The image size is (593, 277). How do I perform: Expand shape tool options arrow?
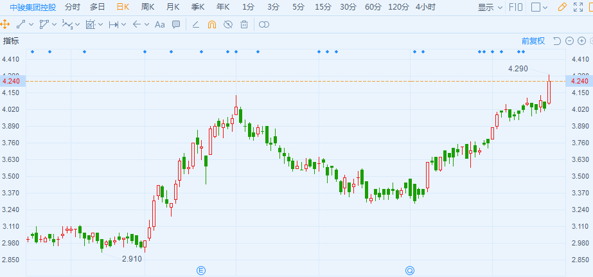pos(54,24)
